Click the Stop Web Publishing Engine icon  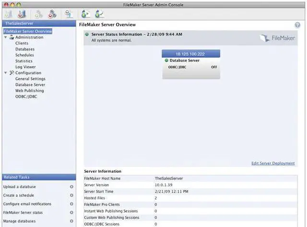[x=52, y=14]
